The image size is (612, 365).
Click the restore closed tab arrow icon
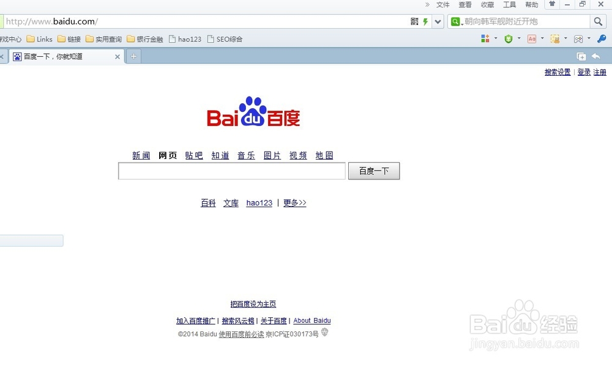(x=595, y=56)
